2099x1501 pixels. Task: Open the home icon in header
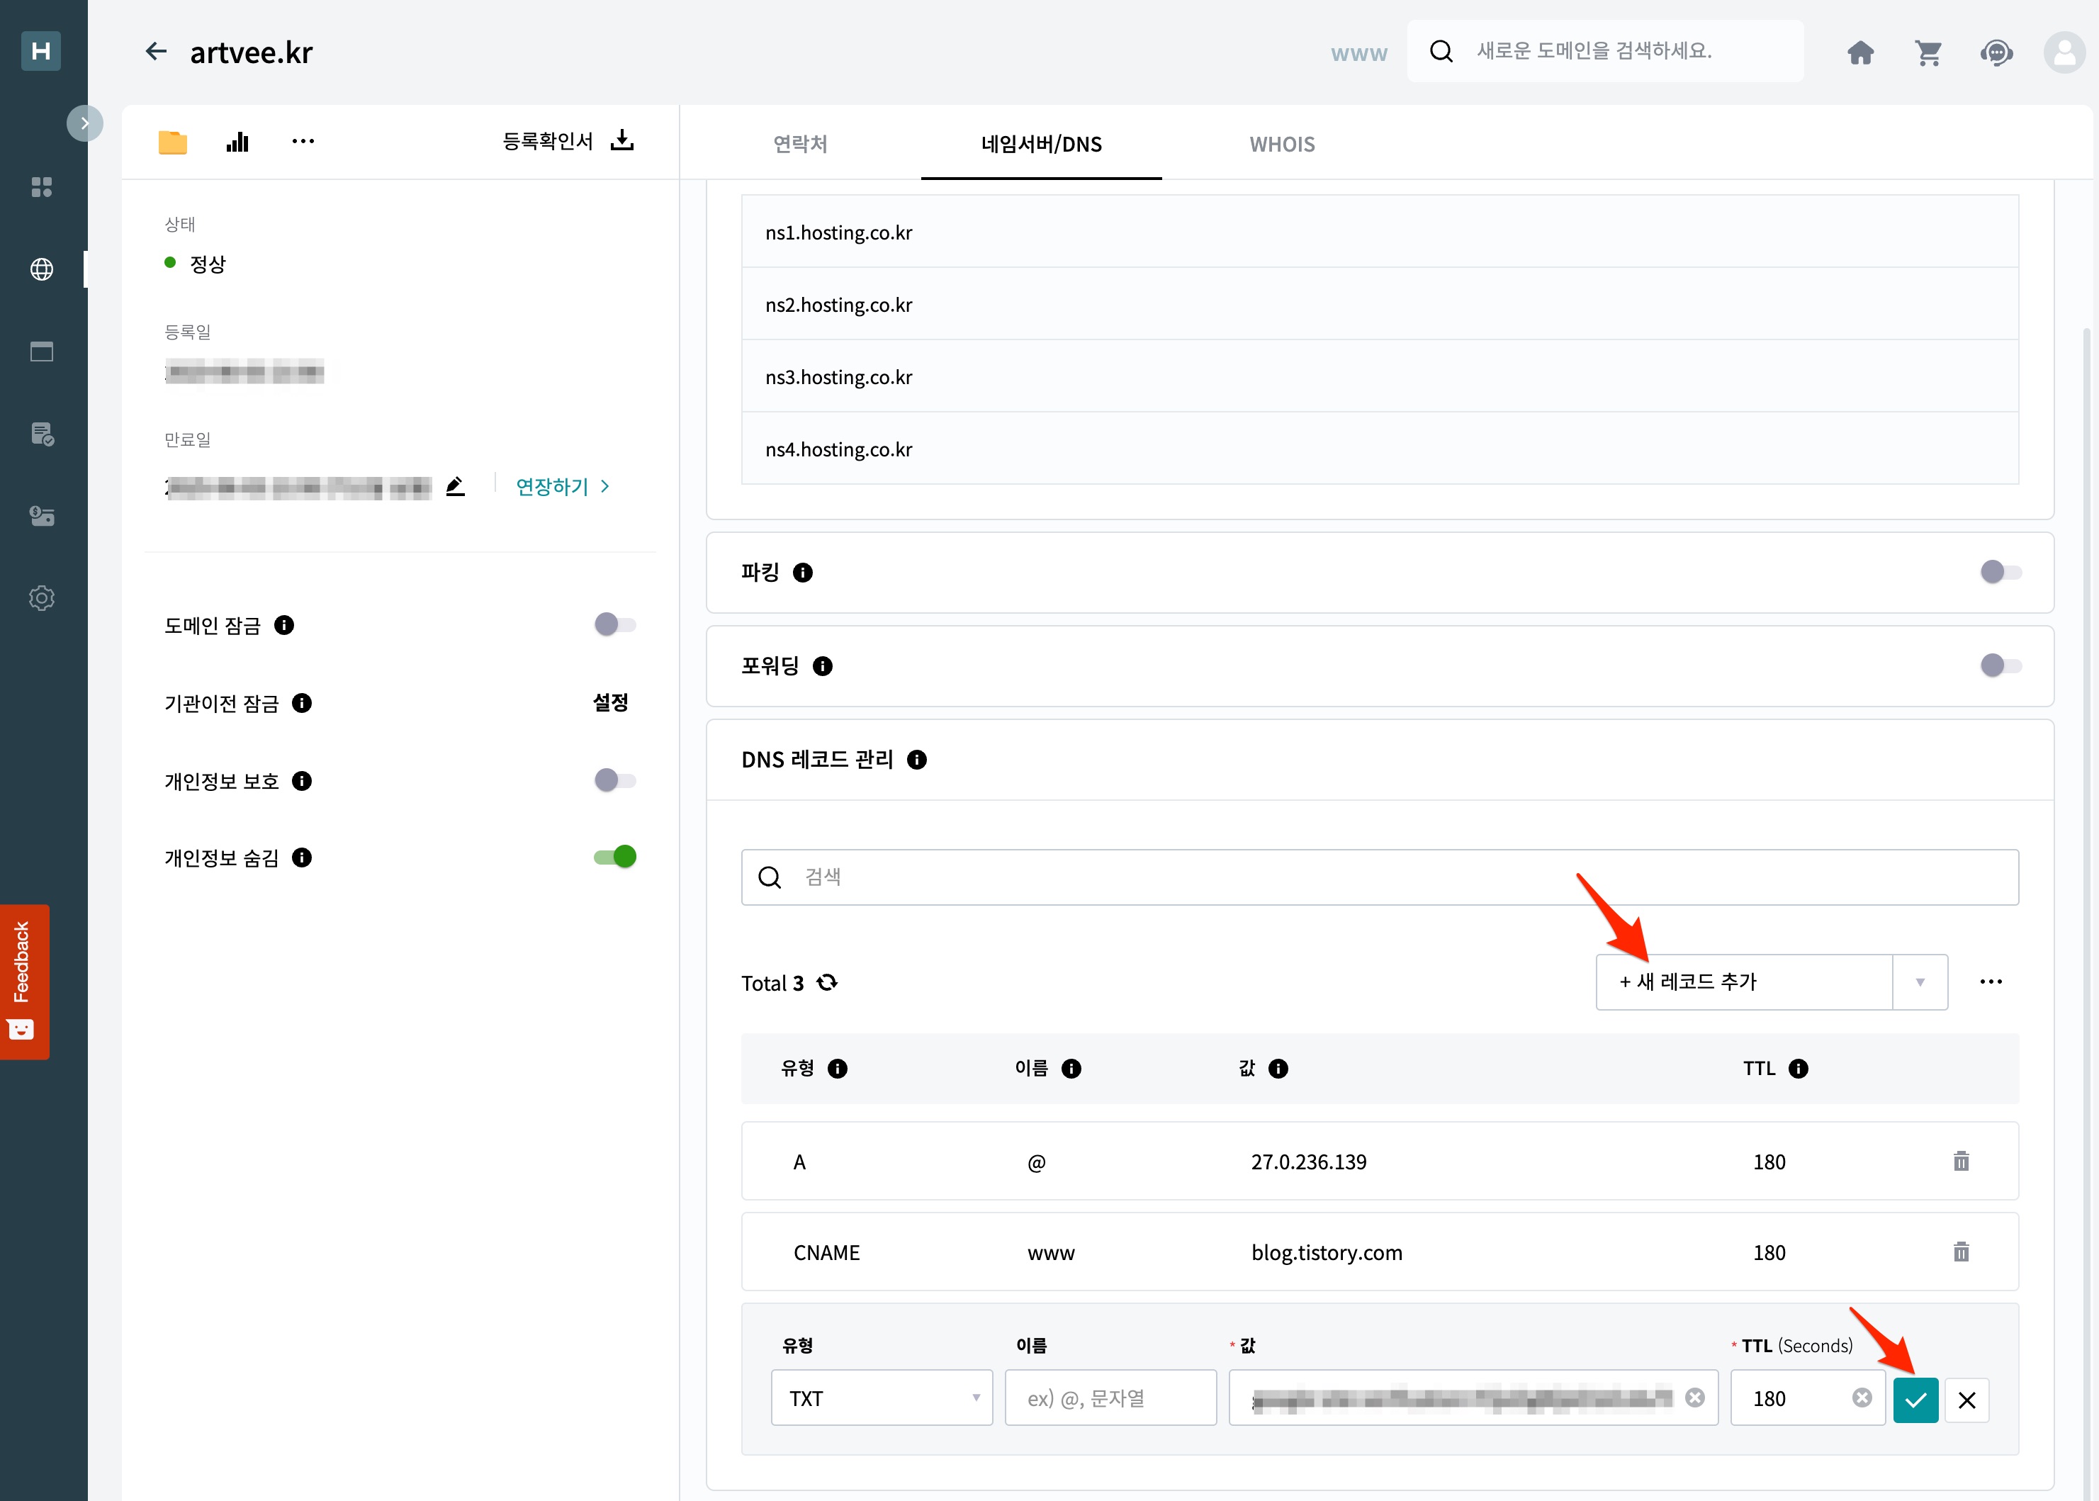tap(1859, 52)
